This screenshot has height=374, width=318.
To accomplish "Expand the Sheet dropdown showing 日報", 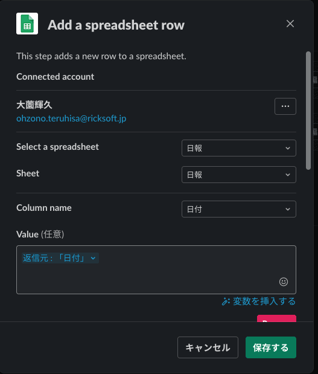I will (x=239, y=175).
